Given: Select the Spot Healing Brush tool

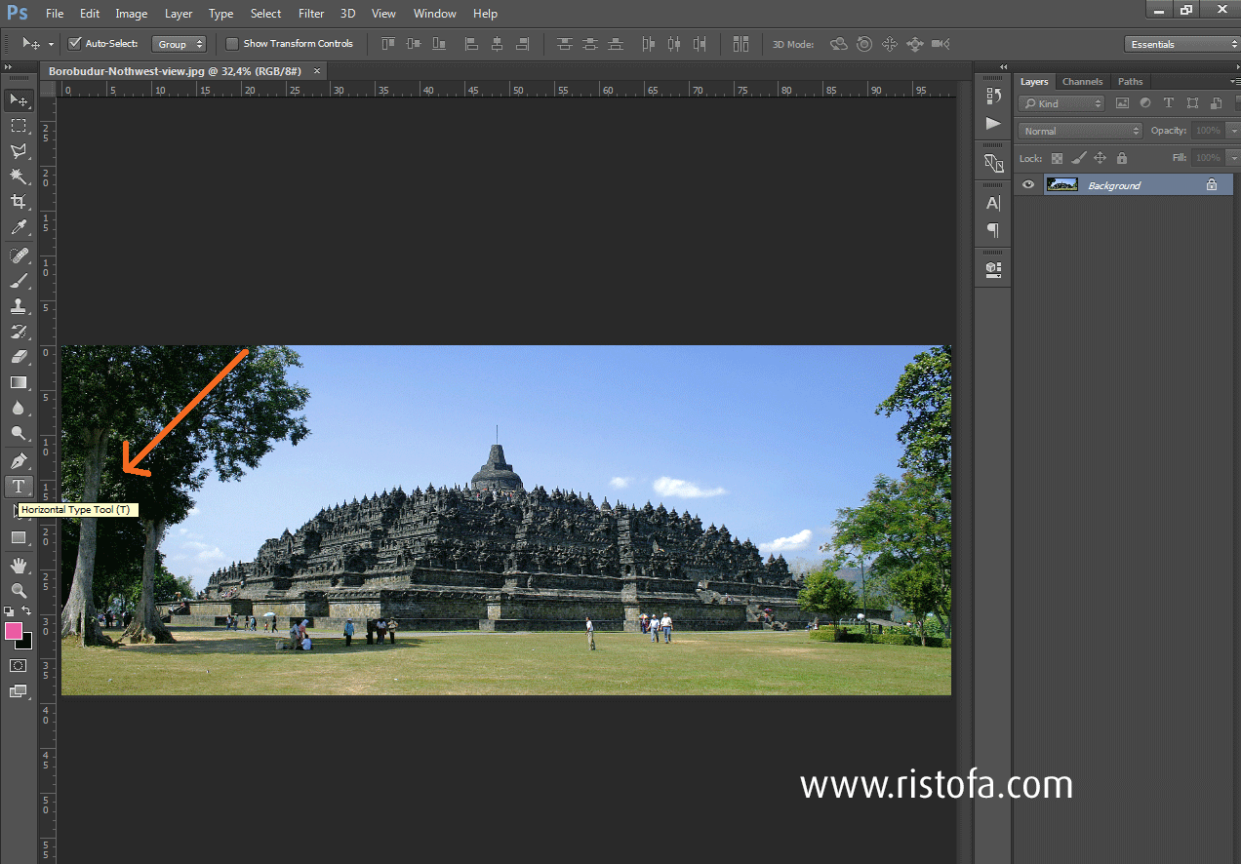Looking at the screenshot, I should pyautogui.click(x=18, y=255).
